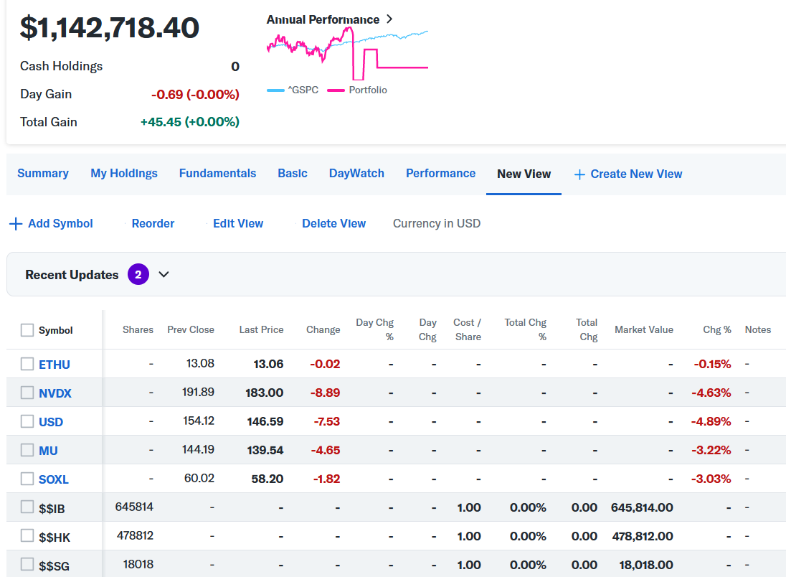Open the MU ticker link
786x577 pixels.
(48, 451)
